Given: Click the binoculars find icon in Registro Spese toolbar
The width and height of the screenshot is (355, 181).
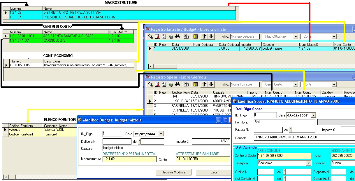Looking at the screenshot, I should click(x=177, y=84).
